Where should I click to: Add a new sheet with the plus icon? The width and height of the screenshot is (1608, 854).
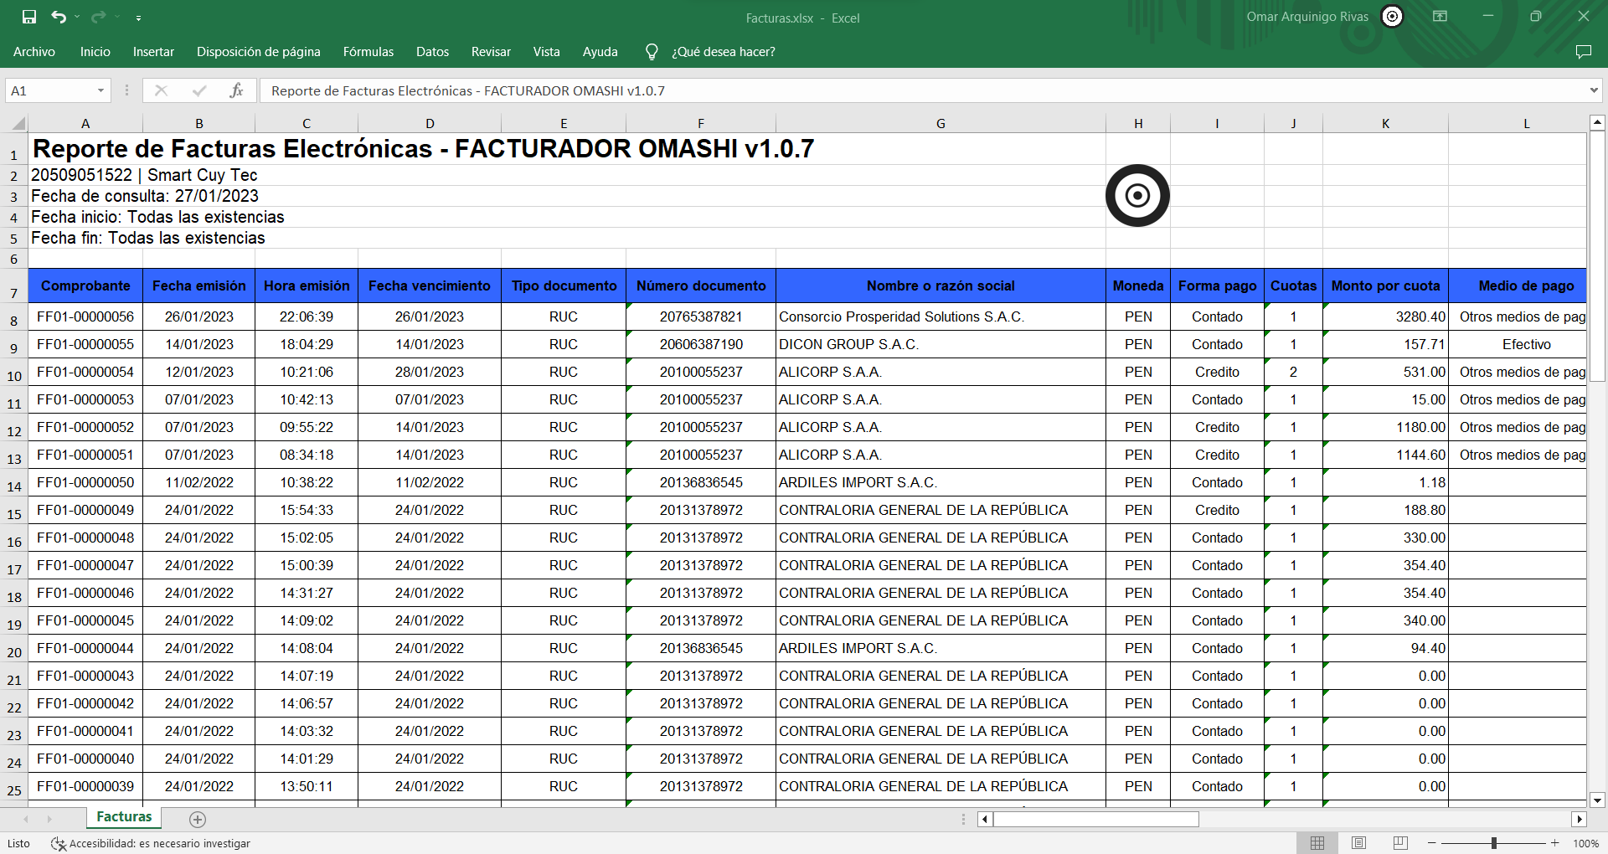198,819
